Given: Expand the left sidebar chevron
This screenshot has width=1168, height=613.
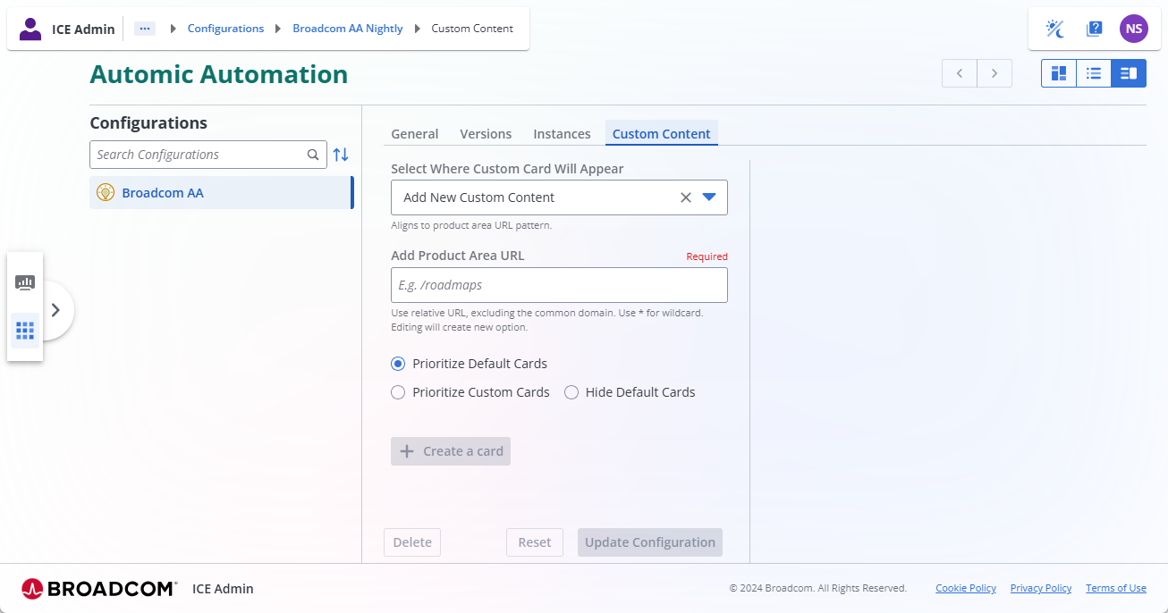Looking at the screenshot, I should click(55, 310).
